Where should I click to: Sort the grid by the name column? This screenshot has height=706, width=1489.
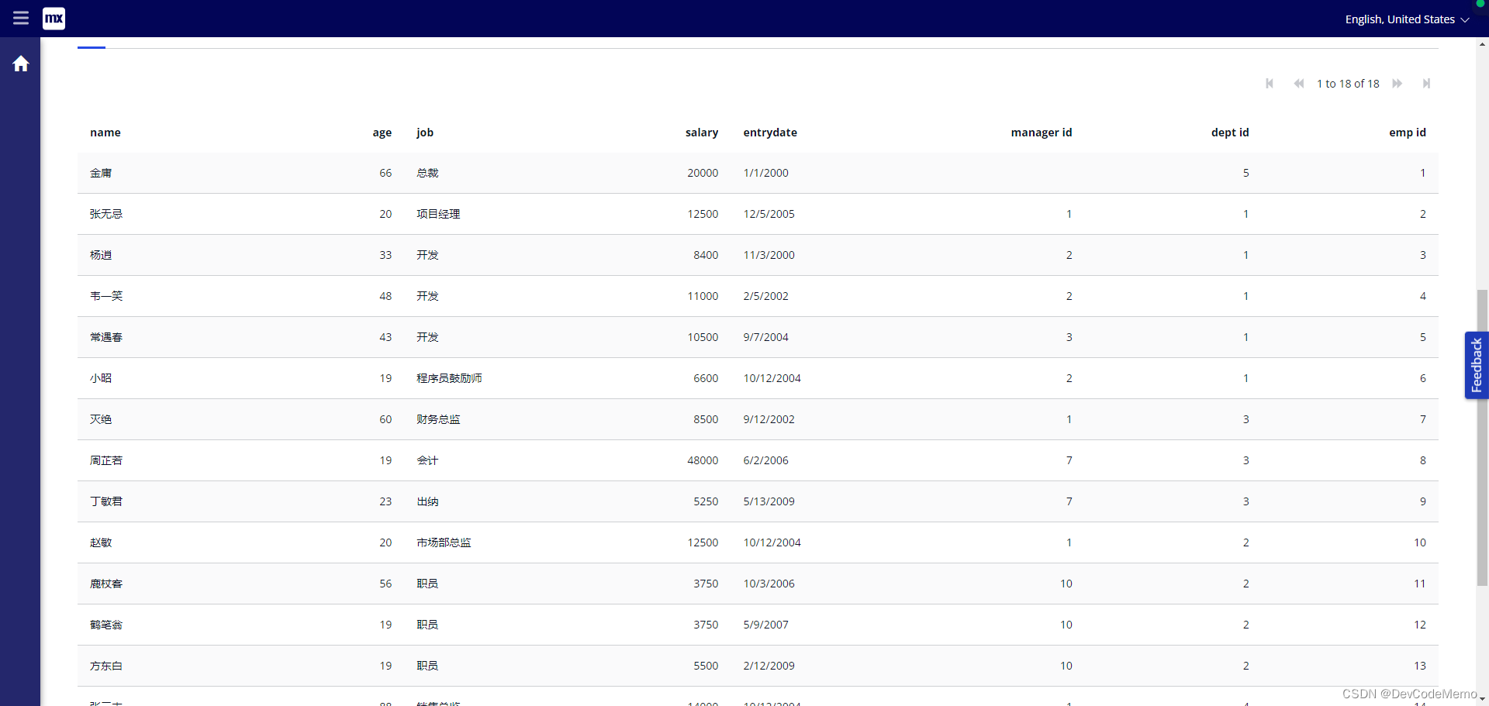(105, 133)
